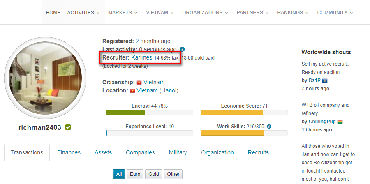370x184 pixels.
Task: Select the All transactions filter
Action: pyautogui.click(x=119, y=174)
